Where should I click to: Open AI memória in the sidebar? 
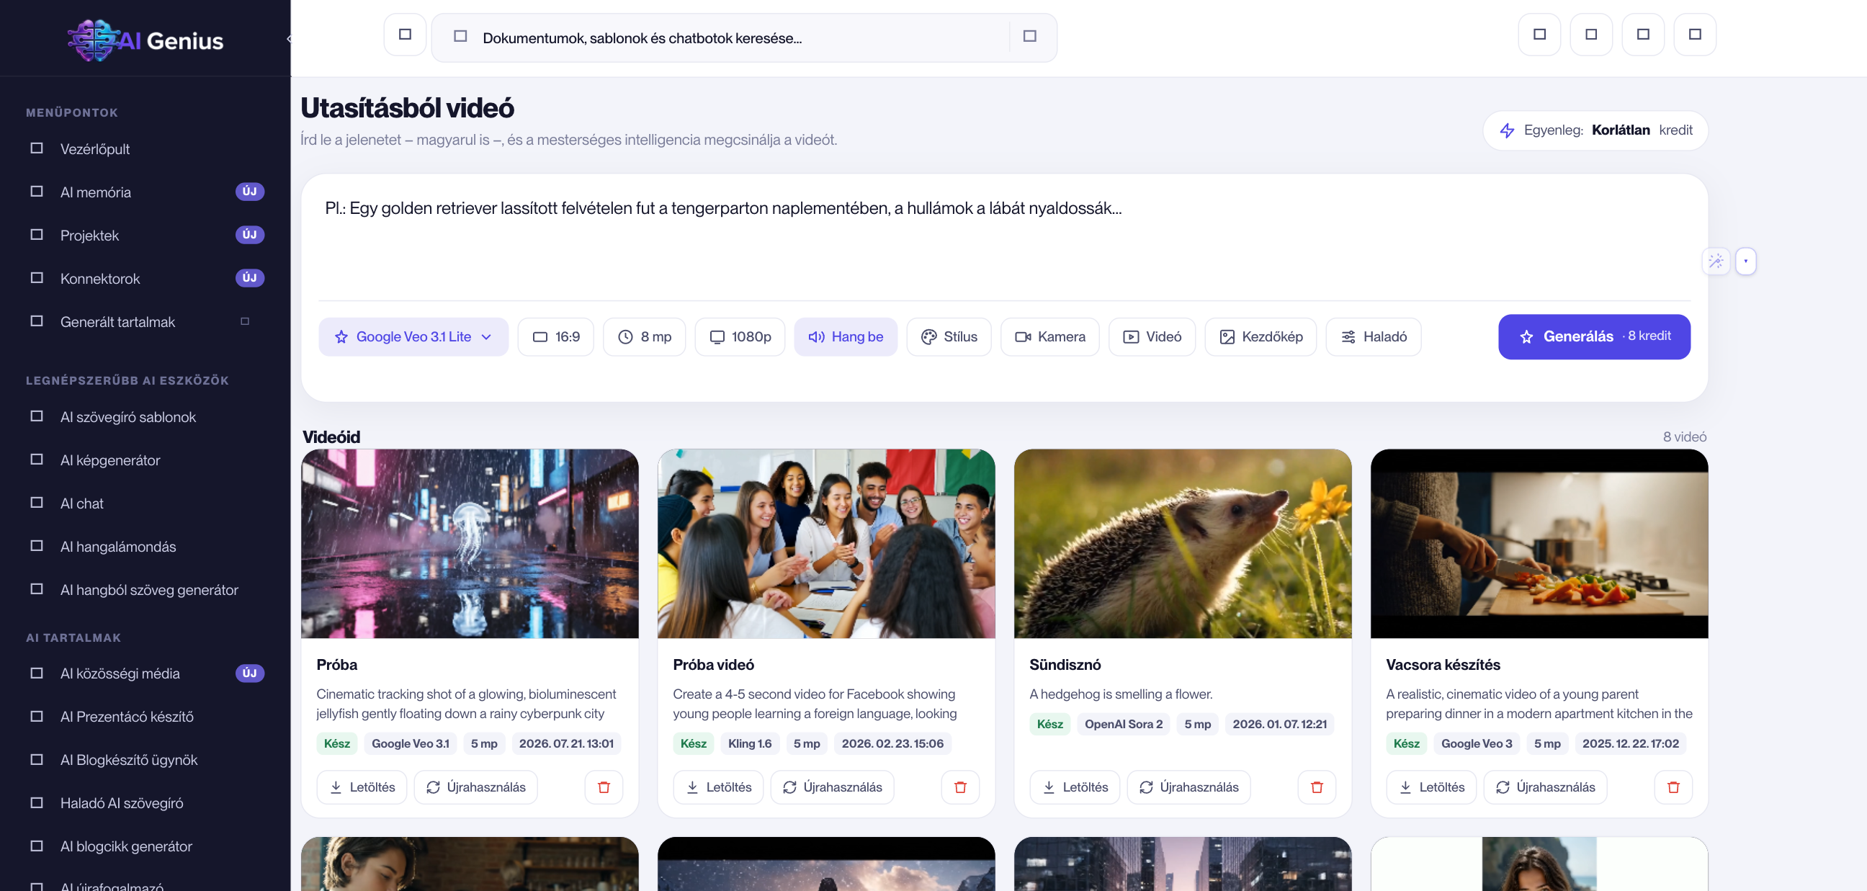(x=145, y=192)
